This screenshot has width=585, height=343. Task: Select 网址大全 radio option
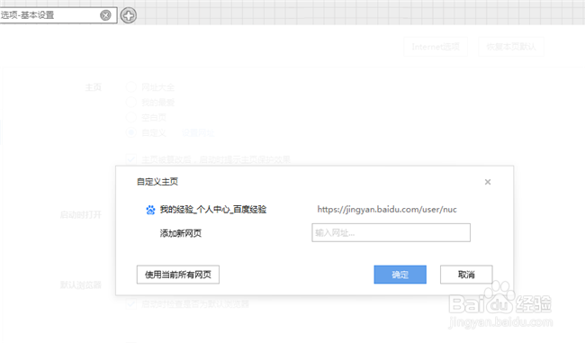pos(131,87)
